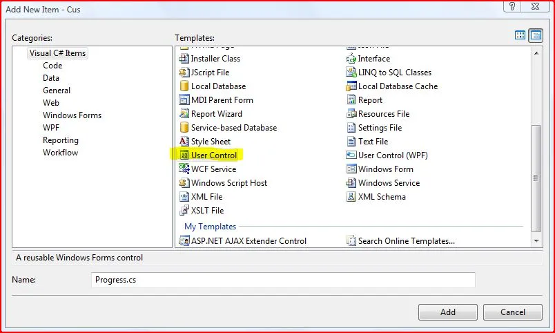
Task: Pick the Windows Form icon
Action: [351, 169]
